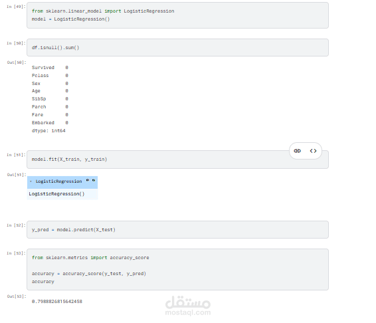Select the accuracy output 0.7988826815642458
376x323 pixels.
[57, 302]
